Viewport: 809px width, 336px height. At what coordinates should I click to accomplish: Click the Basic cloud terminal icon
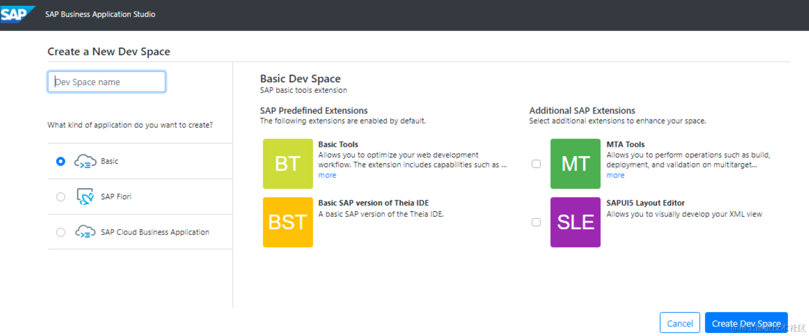85,161
